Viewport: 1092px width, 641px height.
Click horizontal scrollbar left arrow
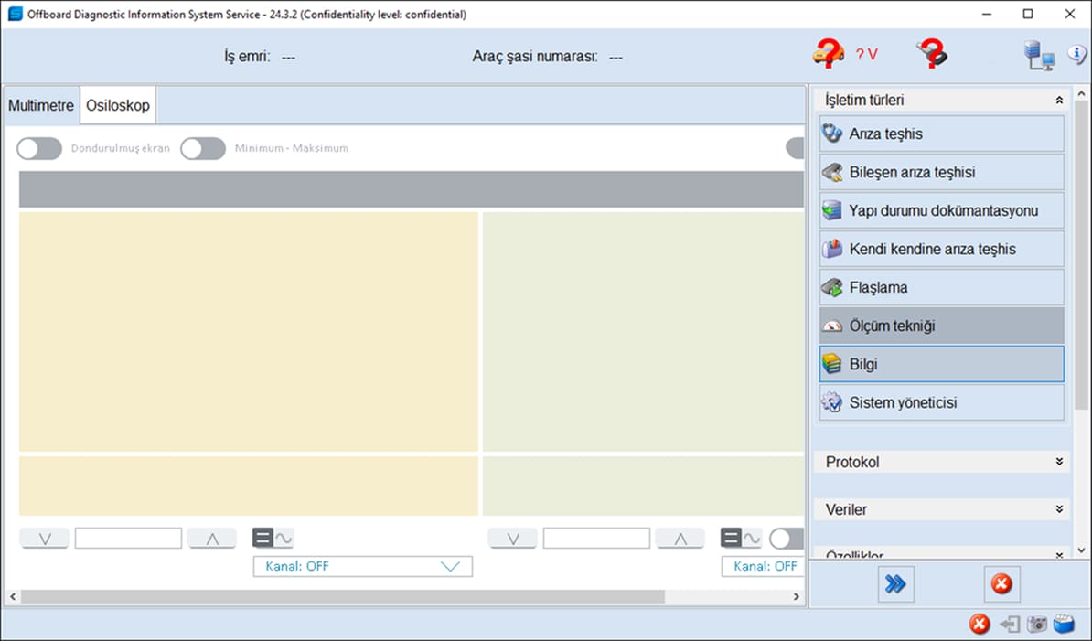pos(13,596)
